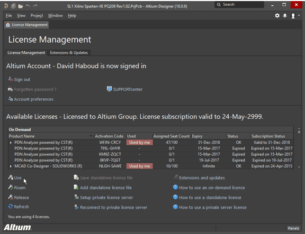
Task: Expand the MCAD Co-Designer SOLIDWORKS row
Action: [11, 166]
